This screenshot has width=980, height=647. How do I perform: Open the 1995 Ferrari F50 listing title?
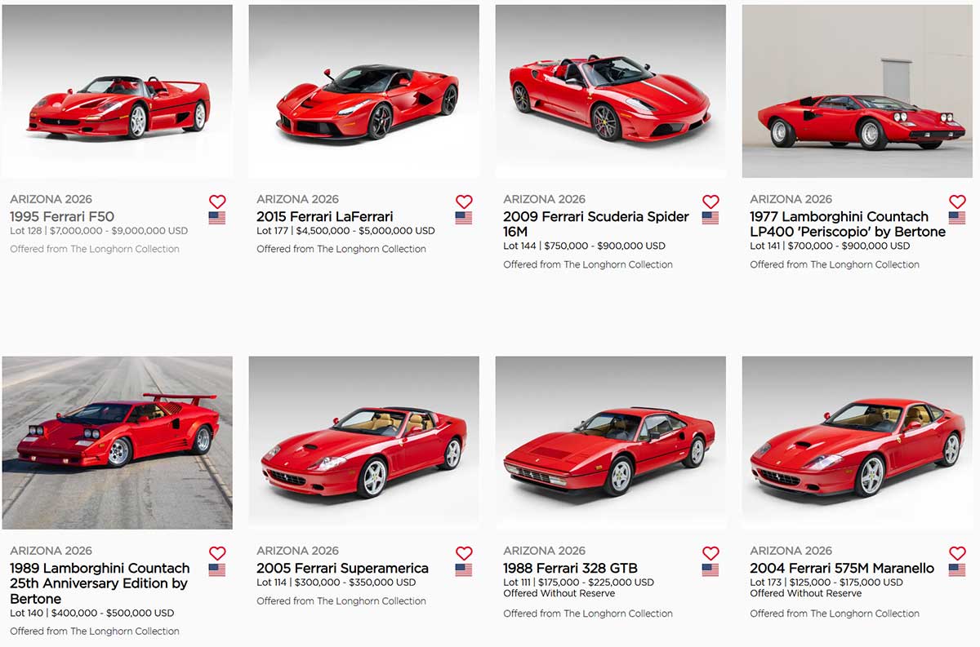(x=62, y=217)
